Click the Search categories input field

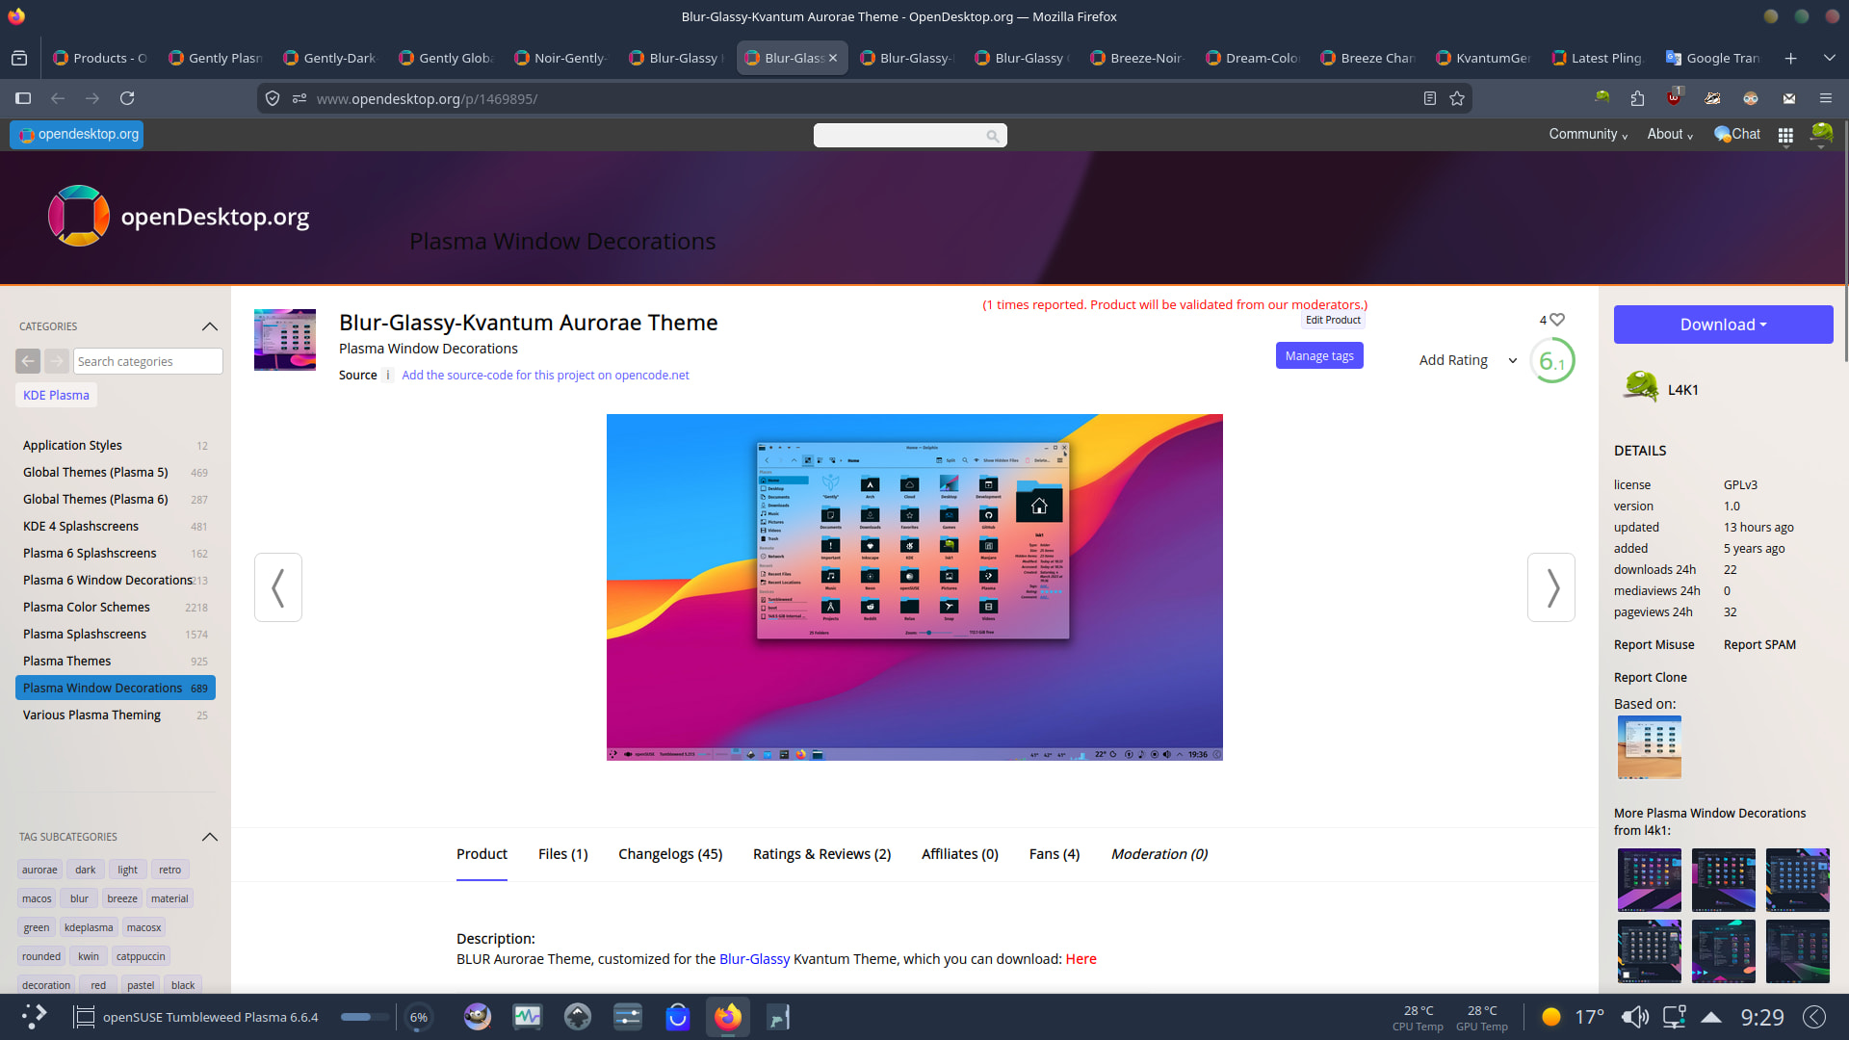pyautogui.click(x=147, y=361)
